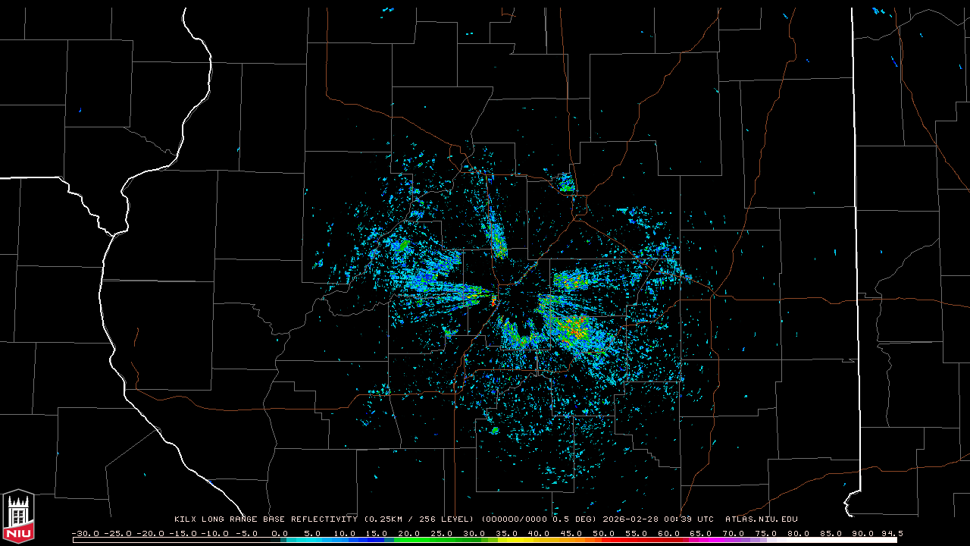Viewport: 970px width, 546px height.
Task: Click the KILX LONG RANGE BASE REFLECTIVITY title
Action: tap(268, 519)
